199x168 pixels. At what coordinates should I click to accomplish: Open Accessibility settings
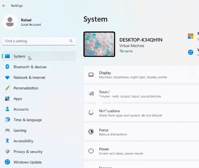tap(39, 141)
